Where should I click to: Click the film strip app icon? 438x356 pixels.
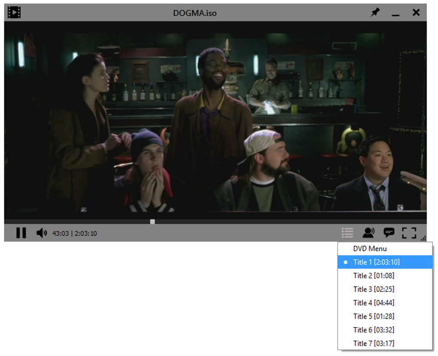pos(14,12)
